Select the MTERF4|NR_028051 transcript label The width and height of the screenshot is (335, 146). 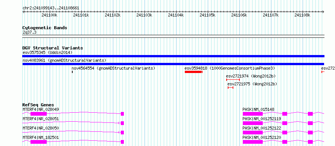tap(41, 119)
